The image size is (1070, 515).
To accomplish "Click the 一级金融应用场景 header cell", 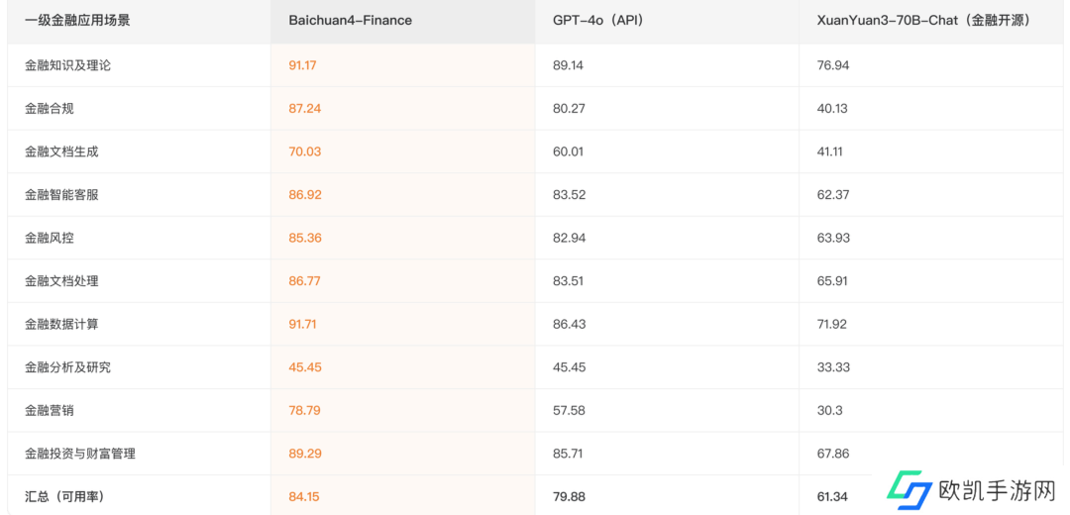I will click(x=77, y=20).
